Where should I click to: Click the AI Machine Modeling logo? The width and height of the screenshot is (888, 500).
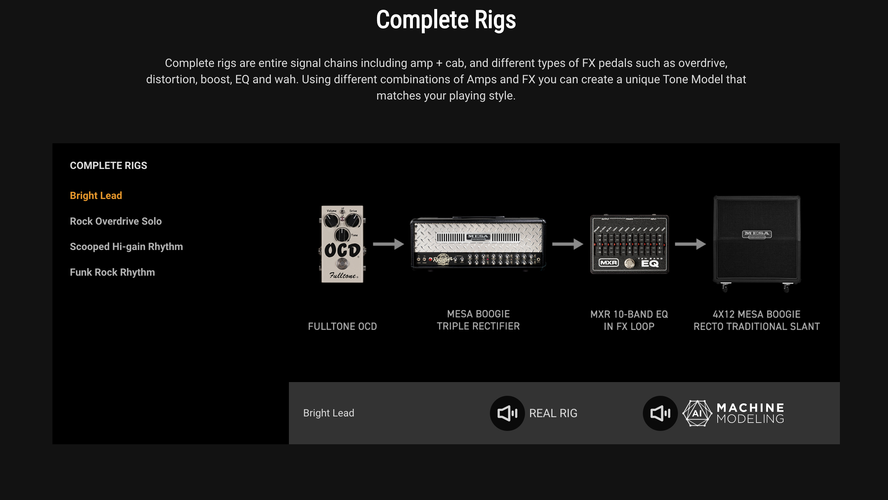[733, 413]
